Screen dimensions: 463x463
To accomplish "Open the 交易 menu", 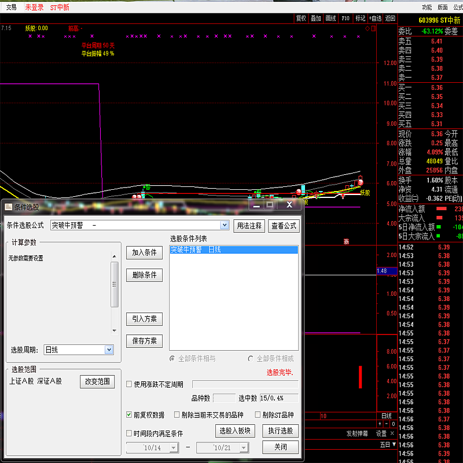I will [x=12, y=8].
